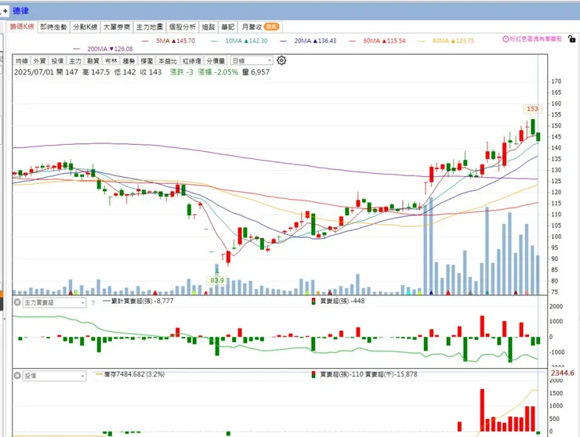Click the 買賣超(張) -448 legend icon
The height and width of the screenshot is (437, 580).
(x=314, y=302)
